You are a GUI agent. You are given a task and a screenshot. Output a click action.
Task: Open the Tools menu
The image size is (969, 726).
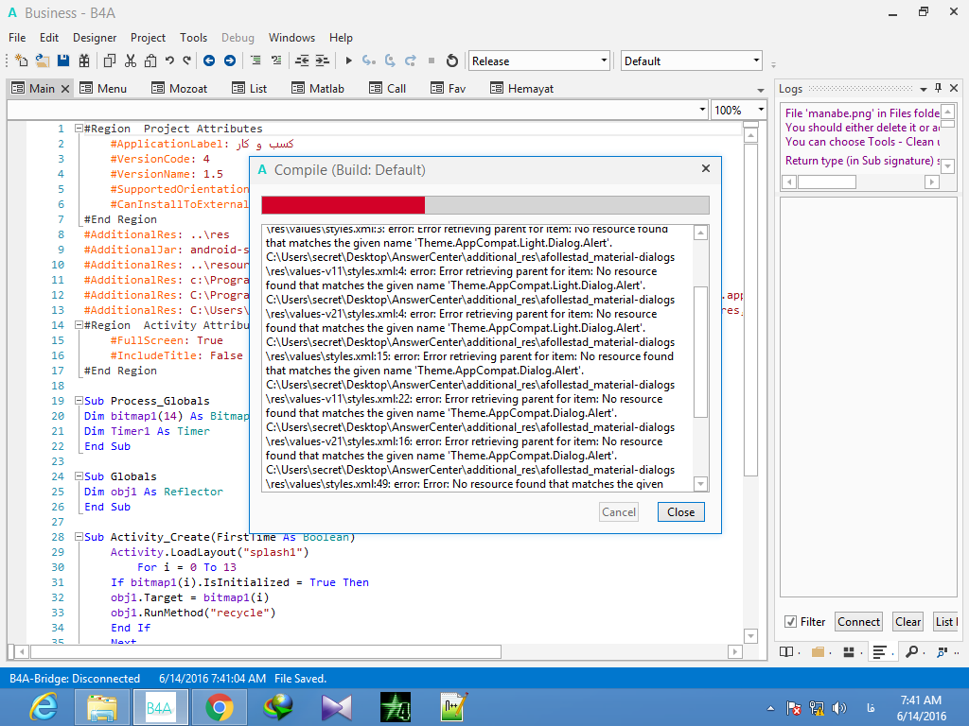(193, 38)
